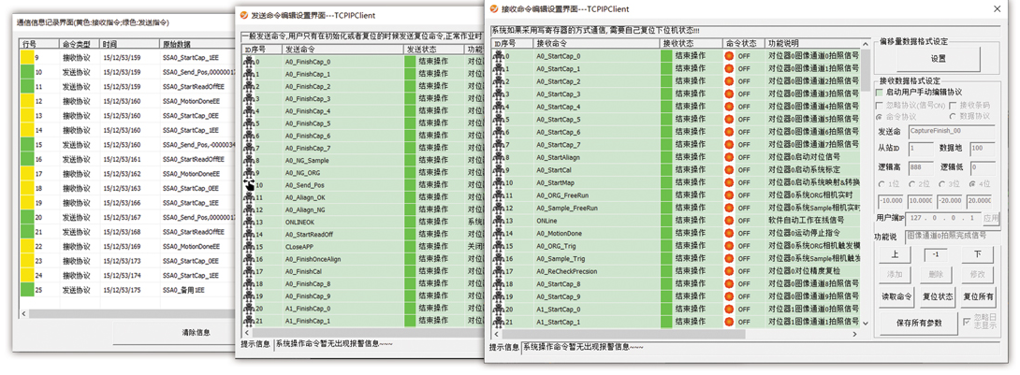Click the robot icon beside CLoseAPP command
The image size is (1020, 375).
(x=249, y=246)
